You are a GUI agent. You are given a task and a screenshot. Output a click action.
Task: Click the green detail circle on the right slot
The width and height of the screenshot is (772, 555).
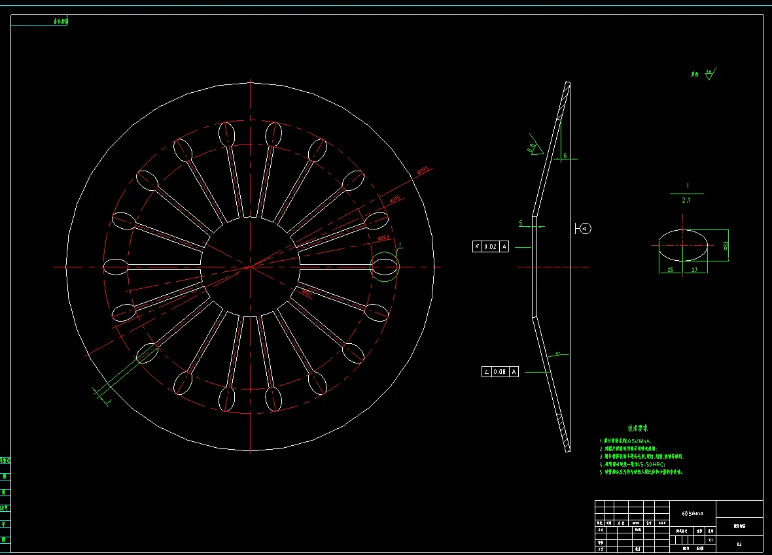click(x=384, y=267)
